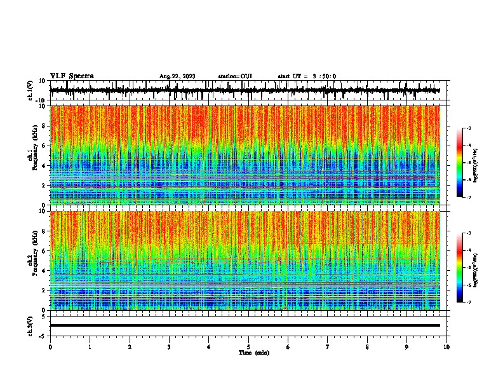Click the '-3' label on ch.2 color scale
503x389 pixels.
(x=468, y=233)
